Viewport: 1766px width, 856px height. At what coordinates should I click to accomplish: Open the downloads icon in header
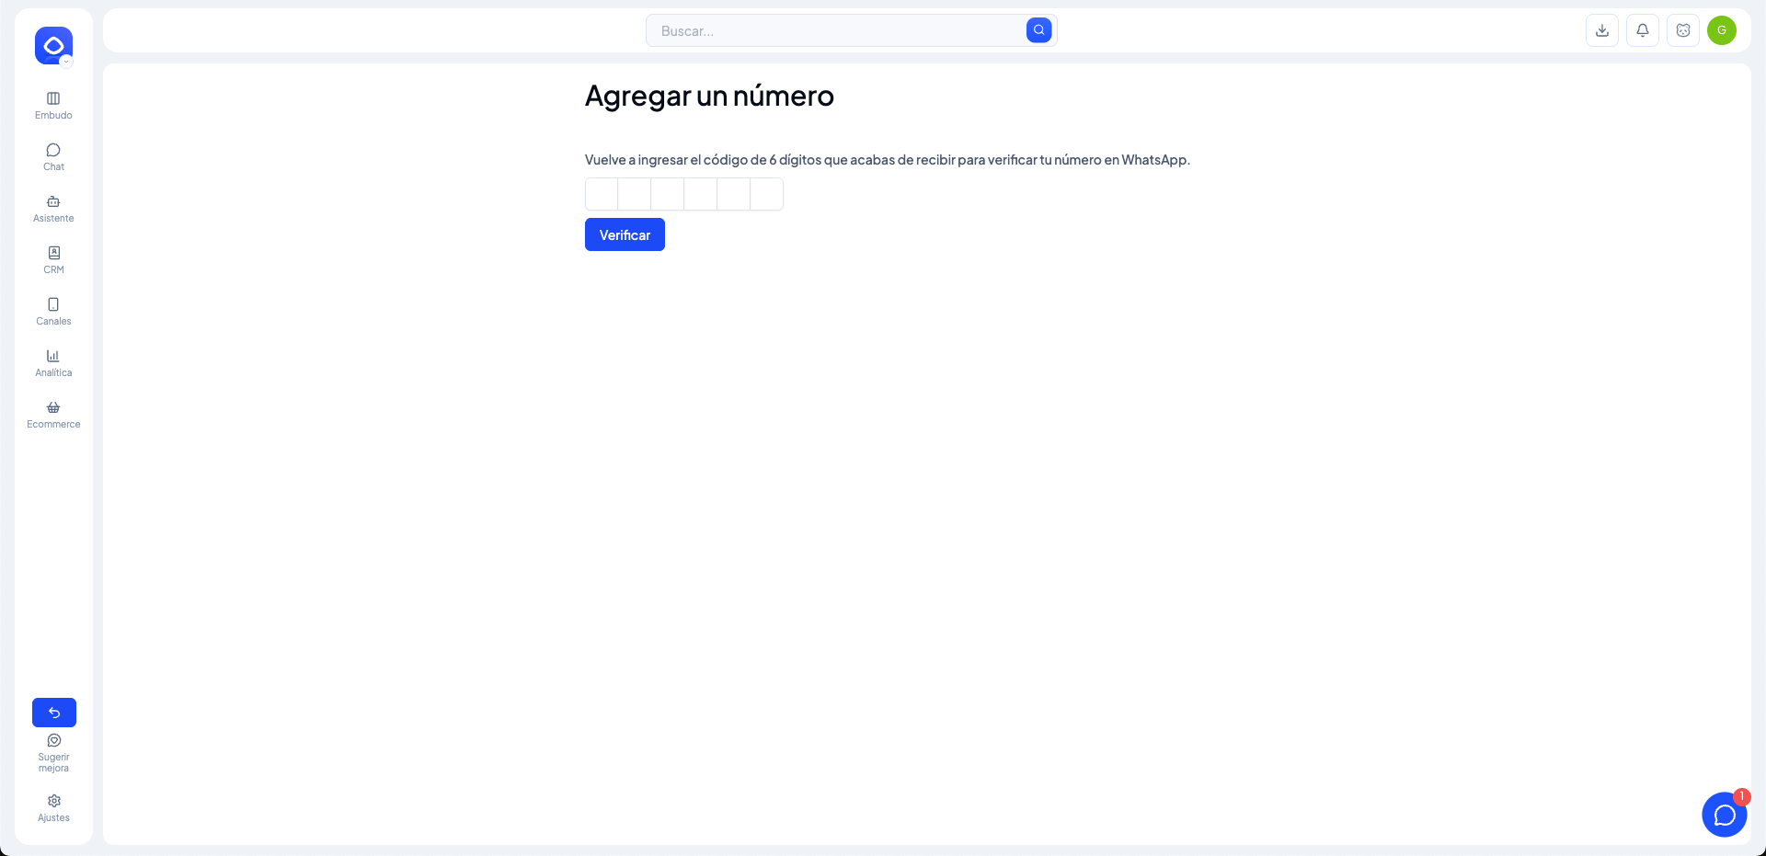pyautogui.click(x=1601, y=30)
